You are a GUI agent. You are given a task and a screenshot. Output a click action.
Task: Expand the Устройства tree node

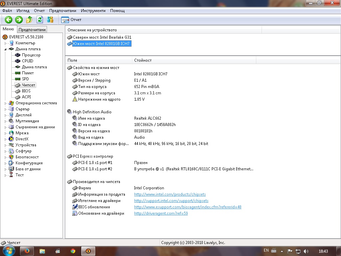tap(5, 145)
